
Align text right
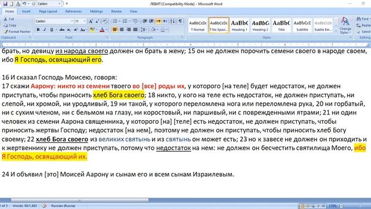129,30
